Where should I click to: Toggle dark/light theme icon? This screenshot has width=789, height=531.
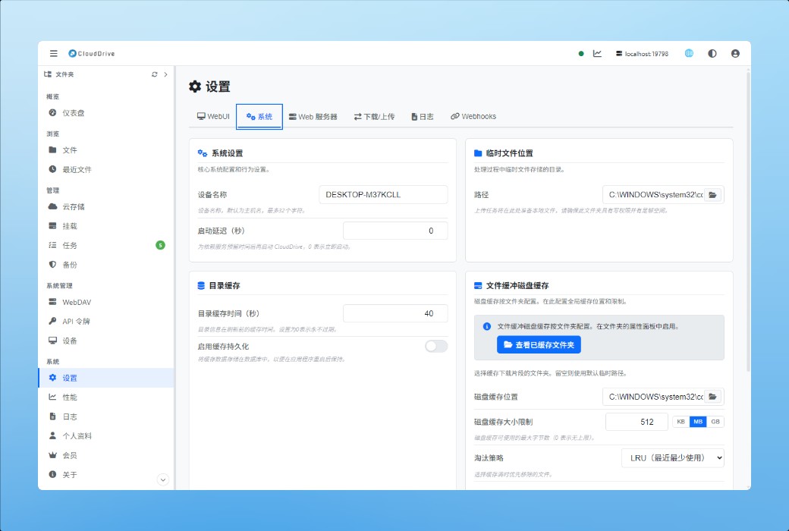click(x=712, y=53)
